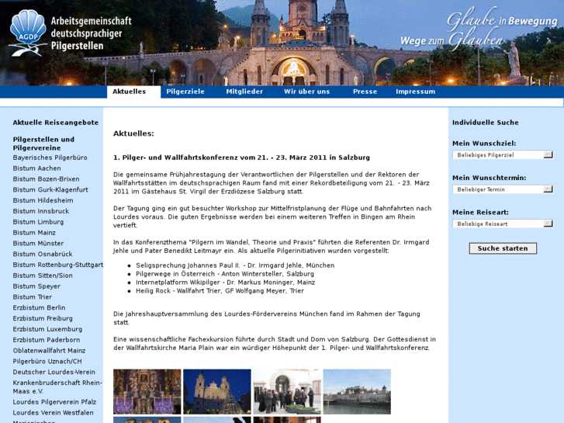Image resolution: width=564 pixels, height=423 pixels.
Task: Open Bayerisches Pilgerbüro link
Action: pos(50,158)
